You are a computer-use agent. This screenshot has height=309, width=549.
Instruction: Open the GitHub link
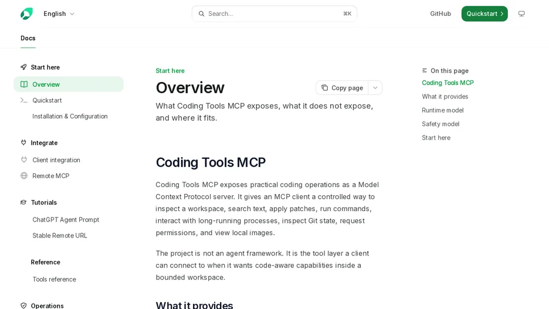coord(440,13)
